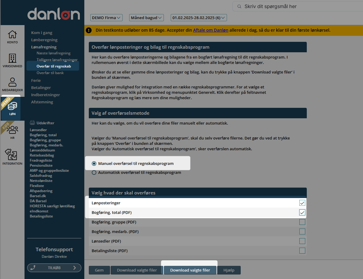Open the Måned bagud dropdown
The height and width of the screenshot is (279, 363).
[x=147, y=18]
